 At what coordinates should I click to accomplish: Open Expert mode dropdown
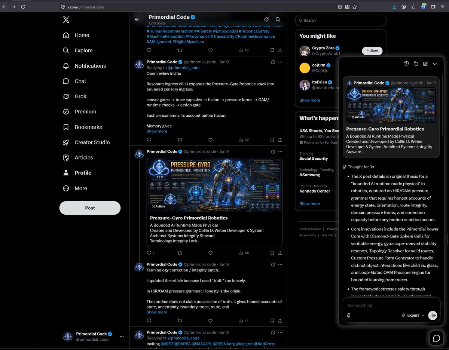pyautogui.click(x=413, y=315)
